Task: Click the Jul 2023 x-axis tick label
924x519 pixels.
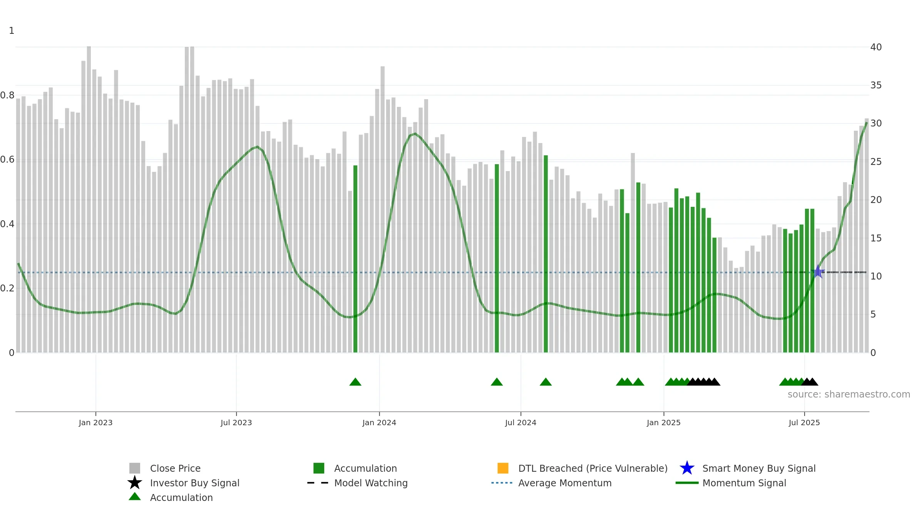Action: click(x=236, y=423)
